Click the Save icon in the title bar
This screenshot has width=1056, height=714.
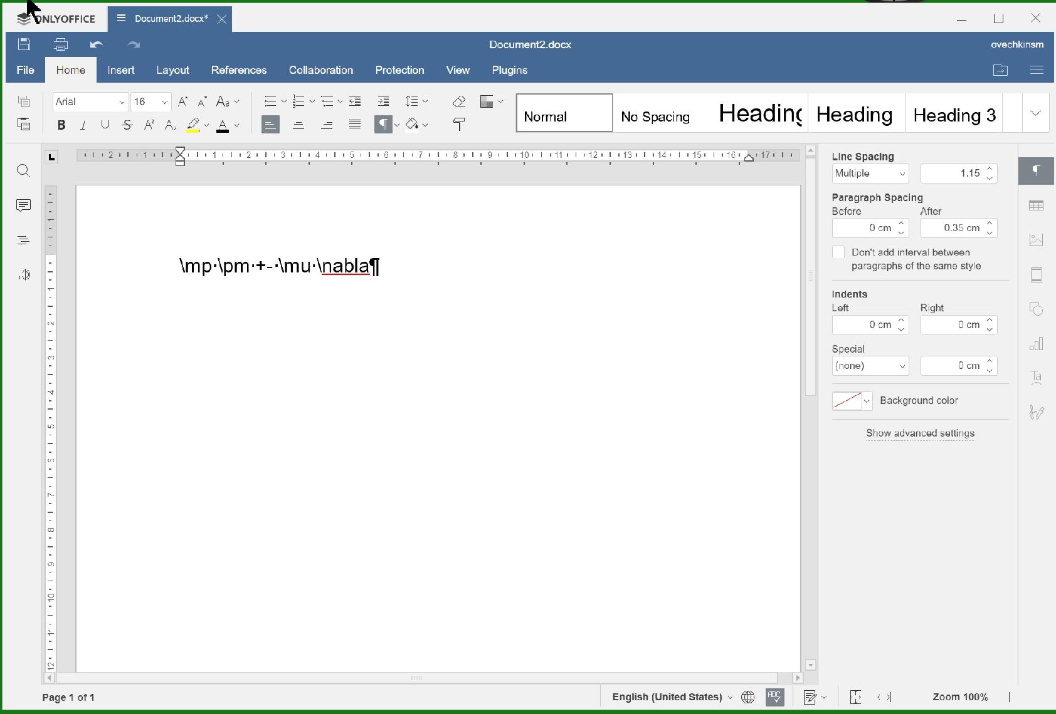tap(24, 44)
